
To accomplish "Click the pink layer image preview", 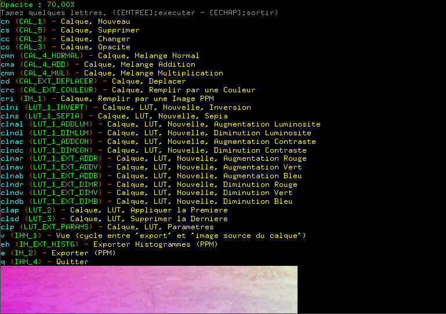I will 148,290.
